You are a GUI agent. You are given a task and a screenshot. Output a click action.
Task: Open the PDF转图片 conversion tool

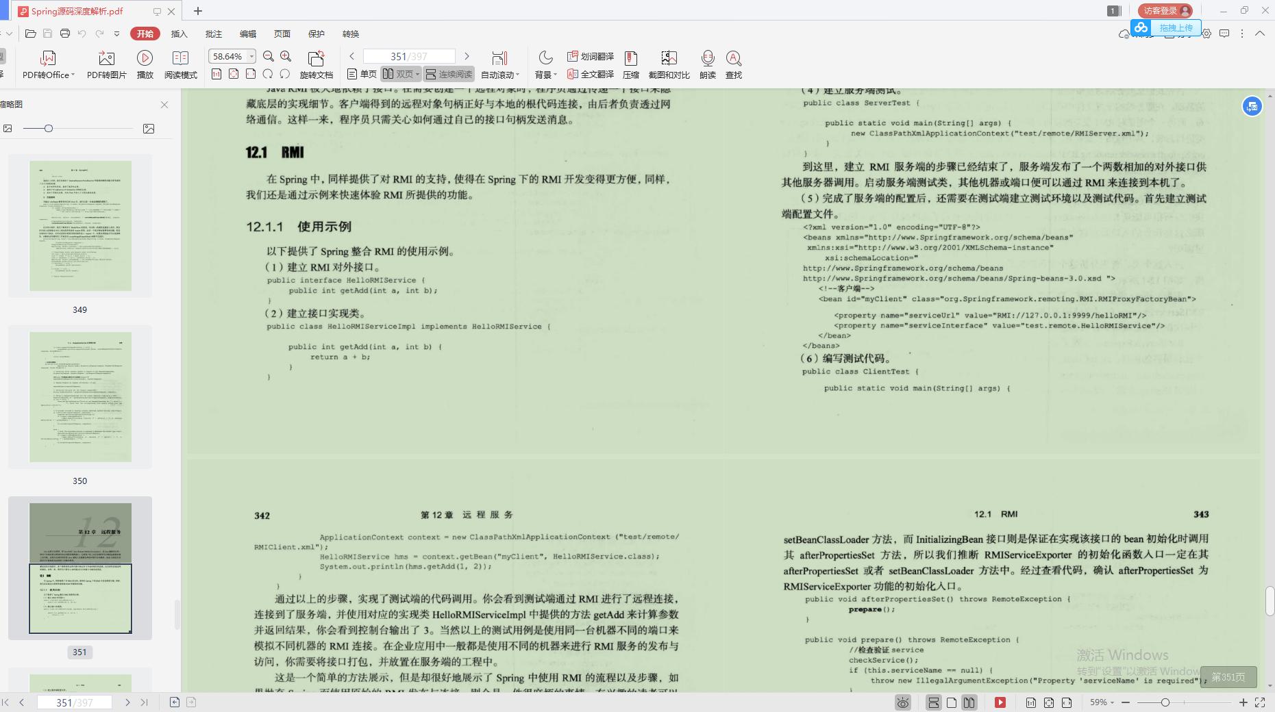tap(106, 64)
